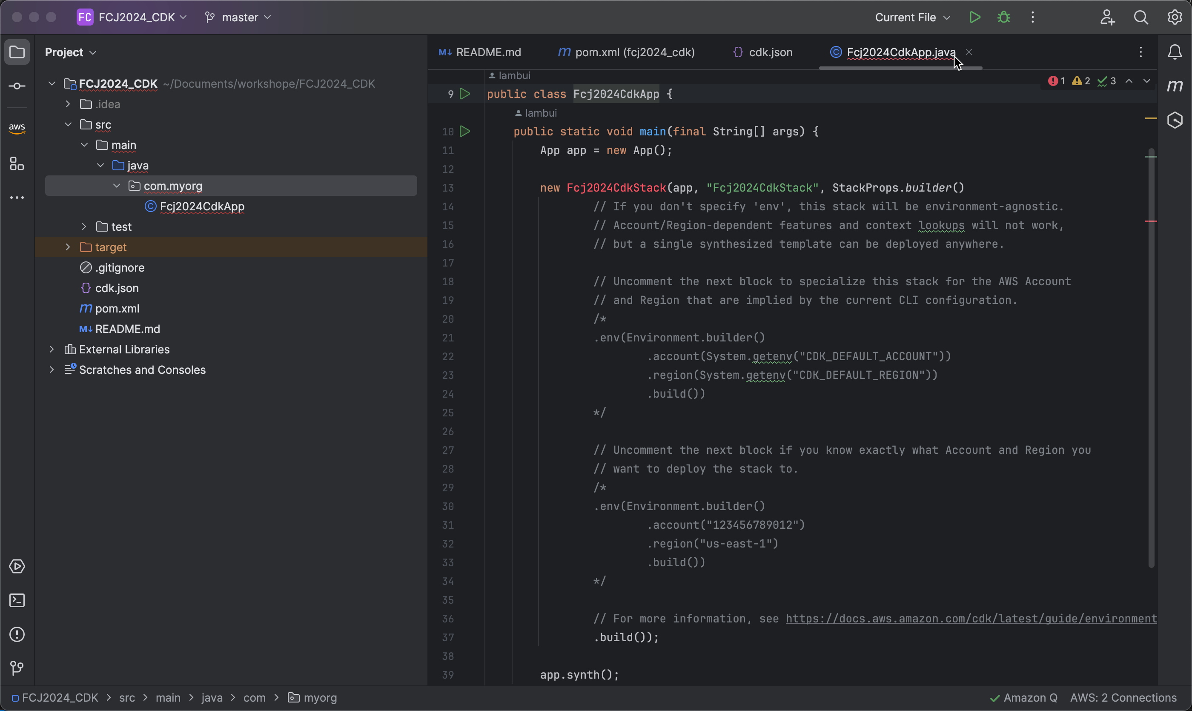Close the Fcj2024CdkApp.java tab
This screenshot has height=711, width=1192.
coord(969,52)
